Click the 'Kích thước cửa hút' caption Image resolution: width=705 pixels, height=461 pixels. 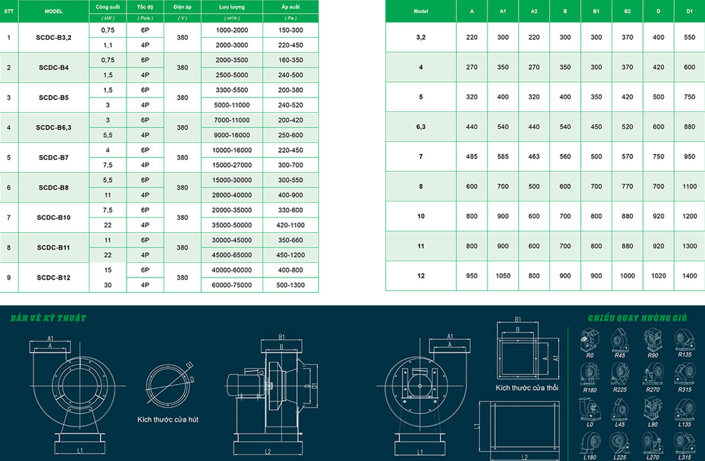168,419
